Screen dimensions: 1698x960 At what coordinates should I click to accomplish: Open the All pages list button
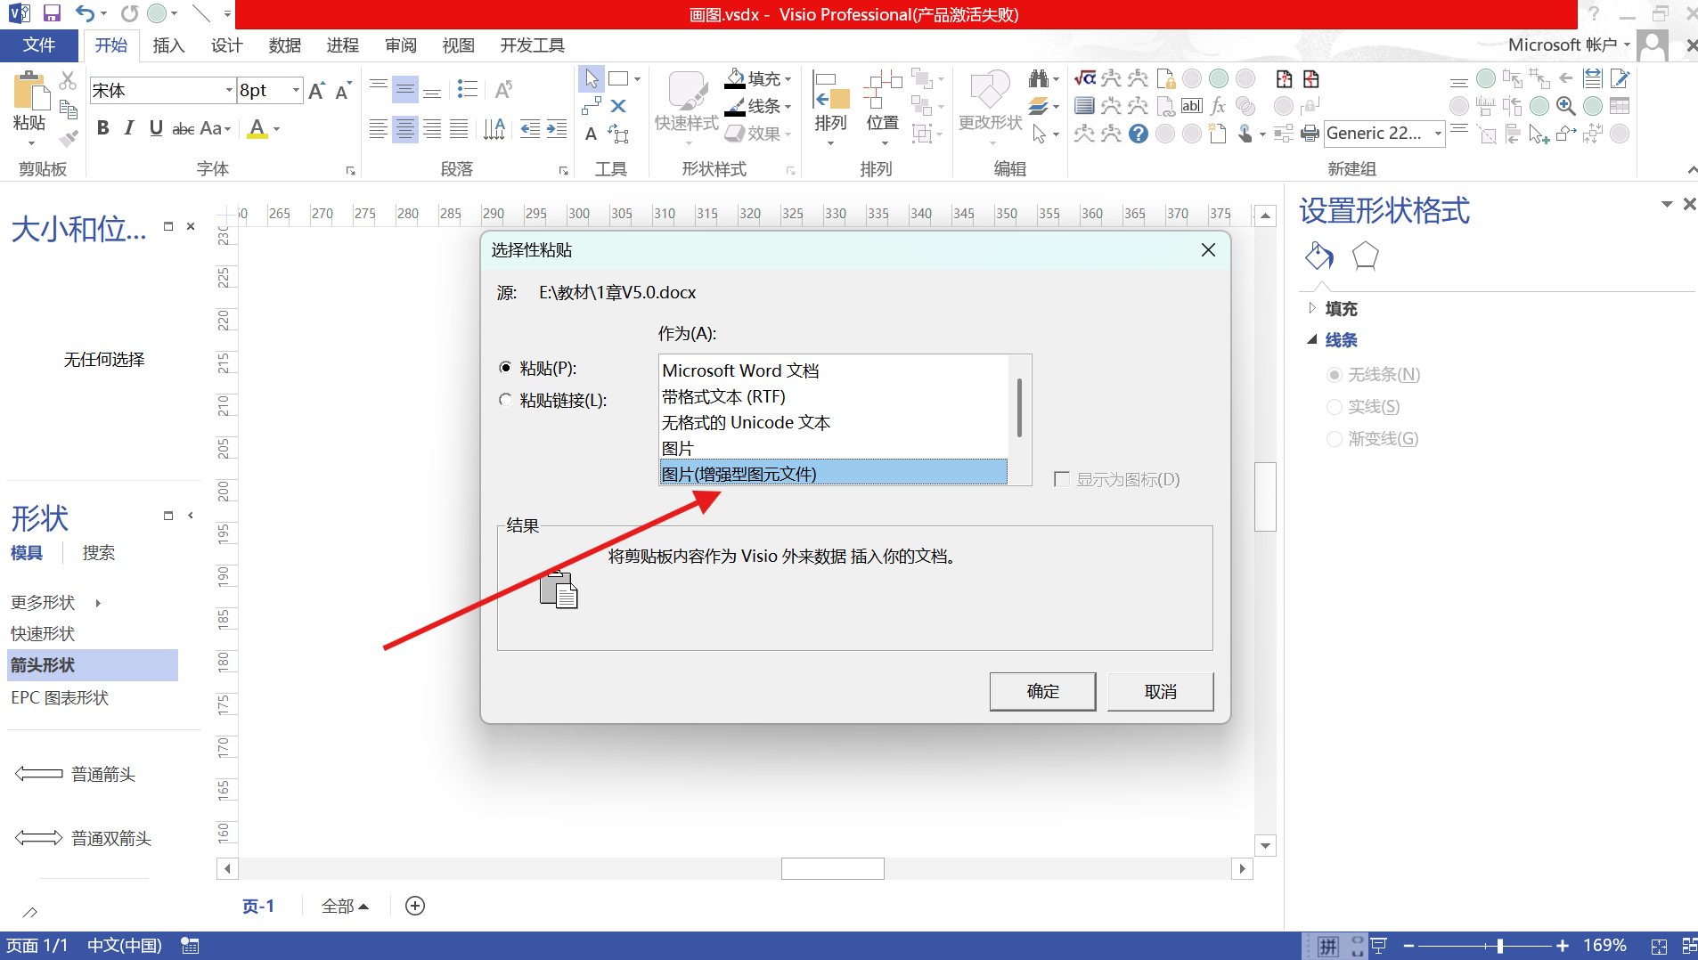coord(345,906)
